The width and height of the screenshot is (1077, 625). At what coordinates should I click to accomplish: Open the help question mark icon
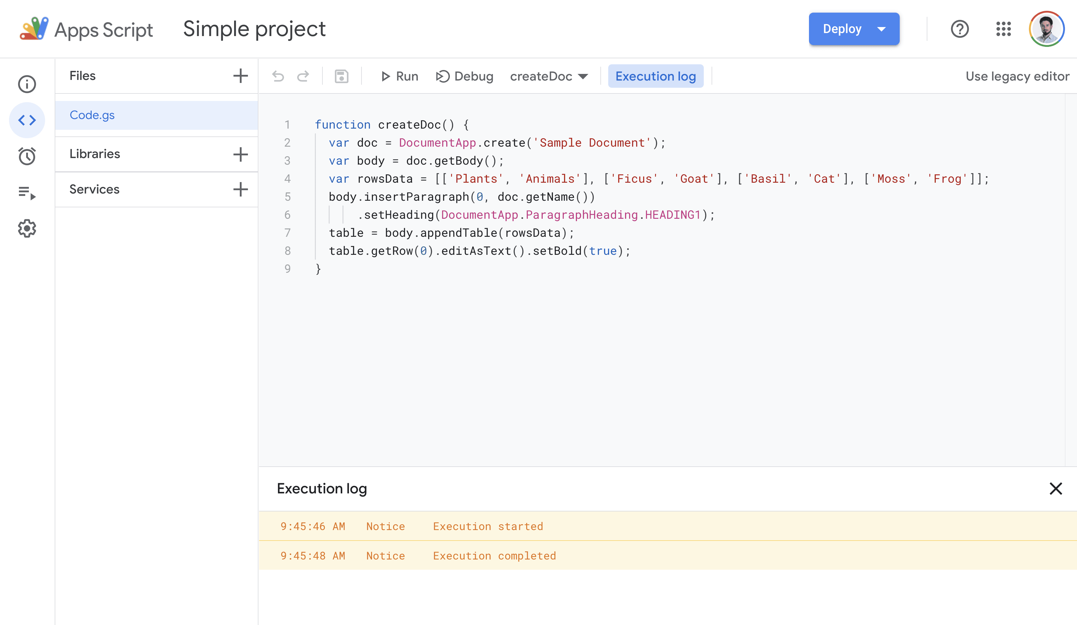coord(960,29)
